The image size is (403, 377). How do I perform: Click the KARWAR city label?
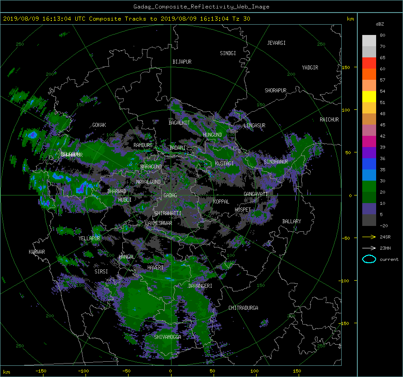37,252
